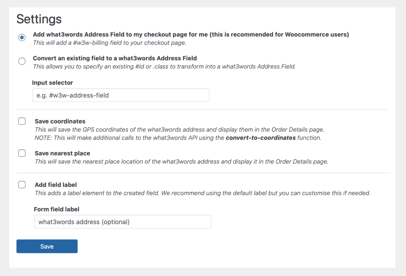The width and height of the screenshot is (406, 276).
Task: Select the add what3words field radio button
Action: click(22, 37)
